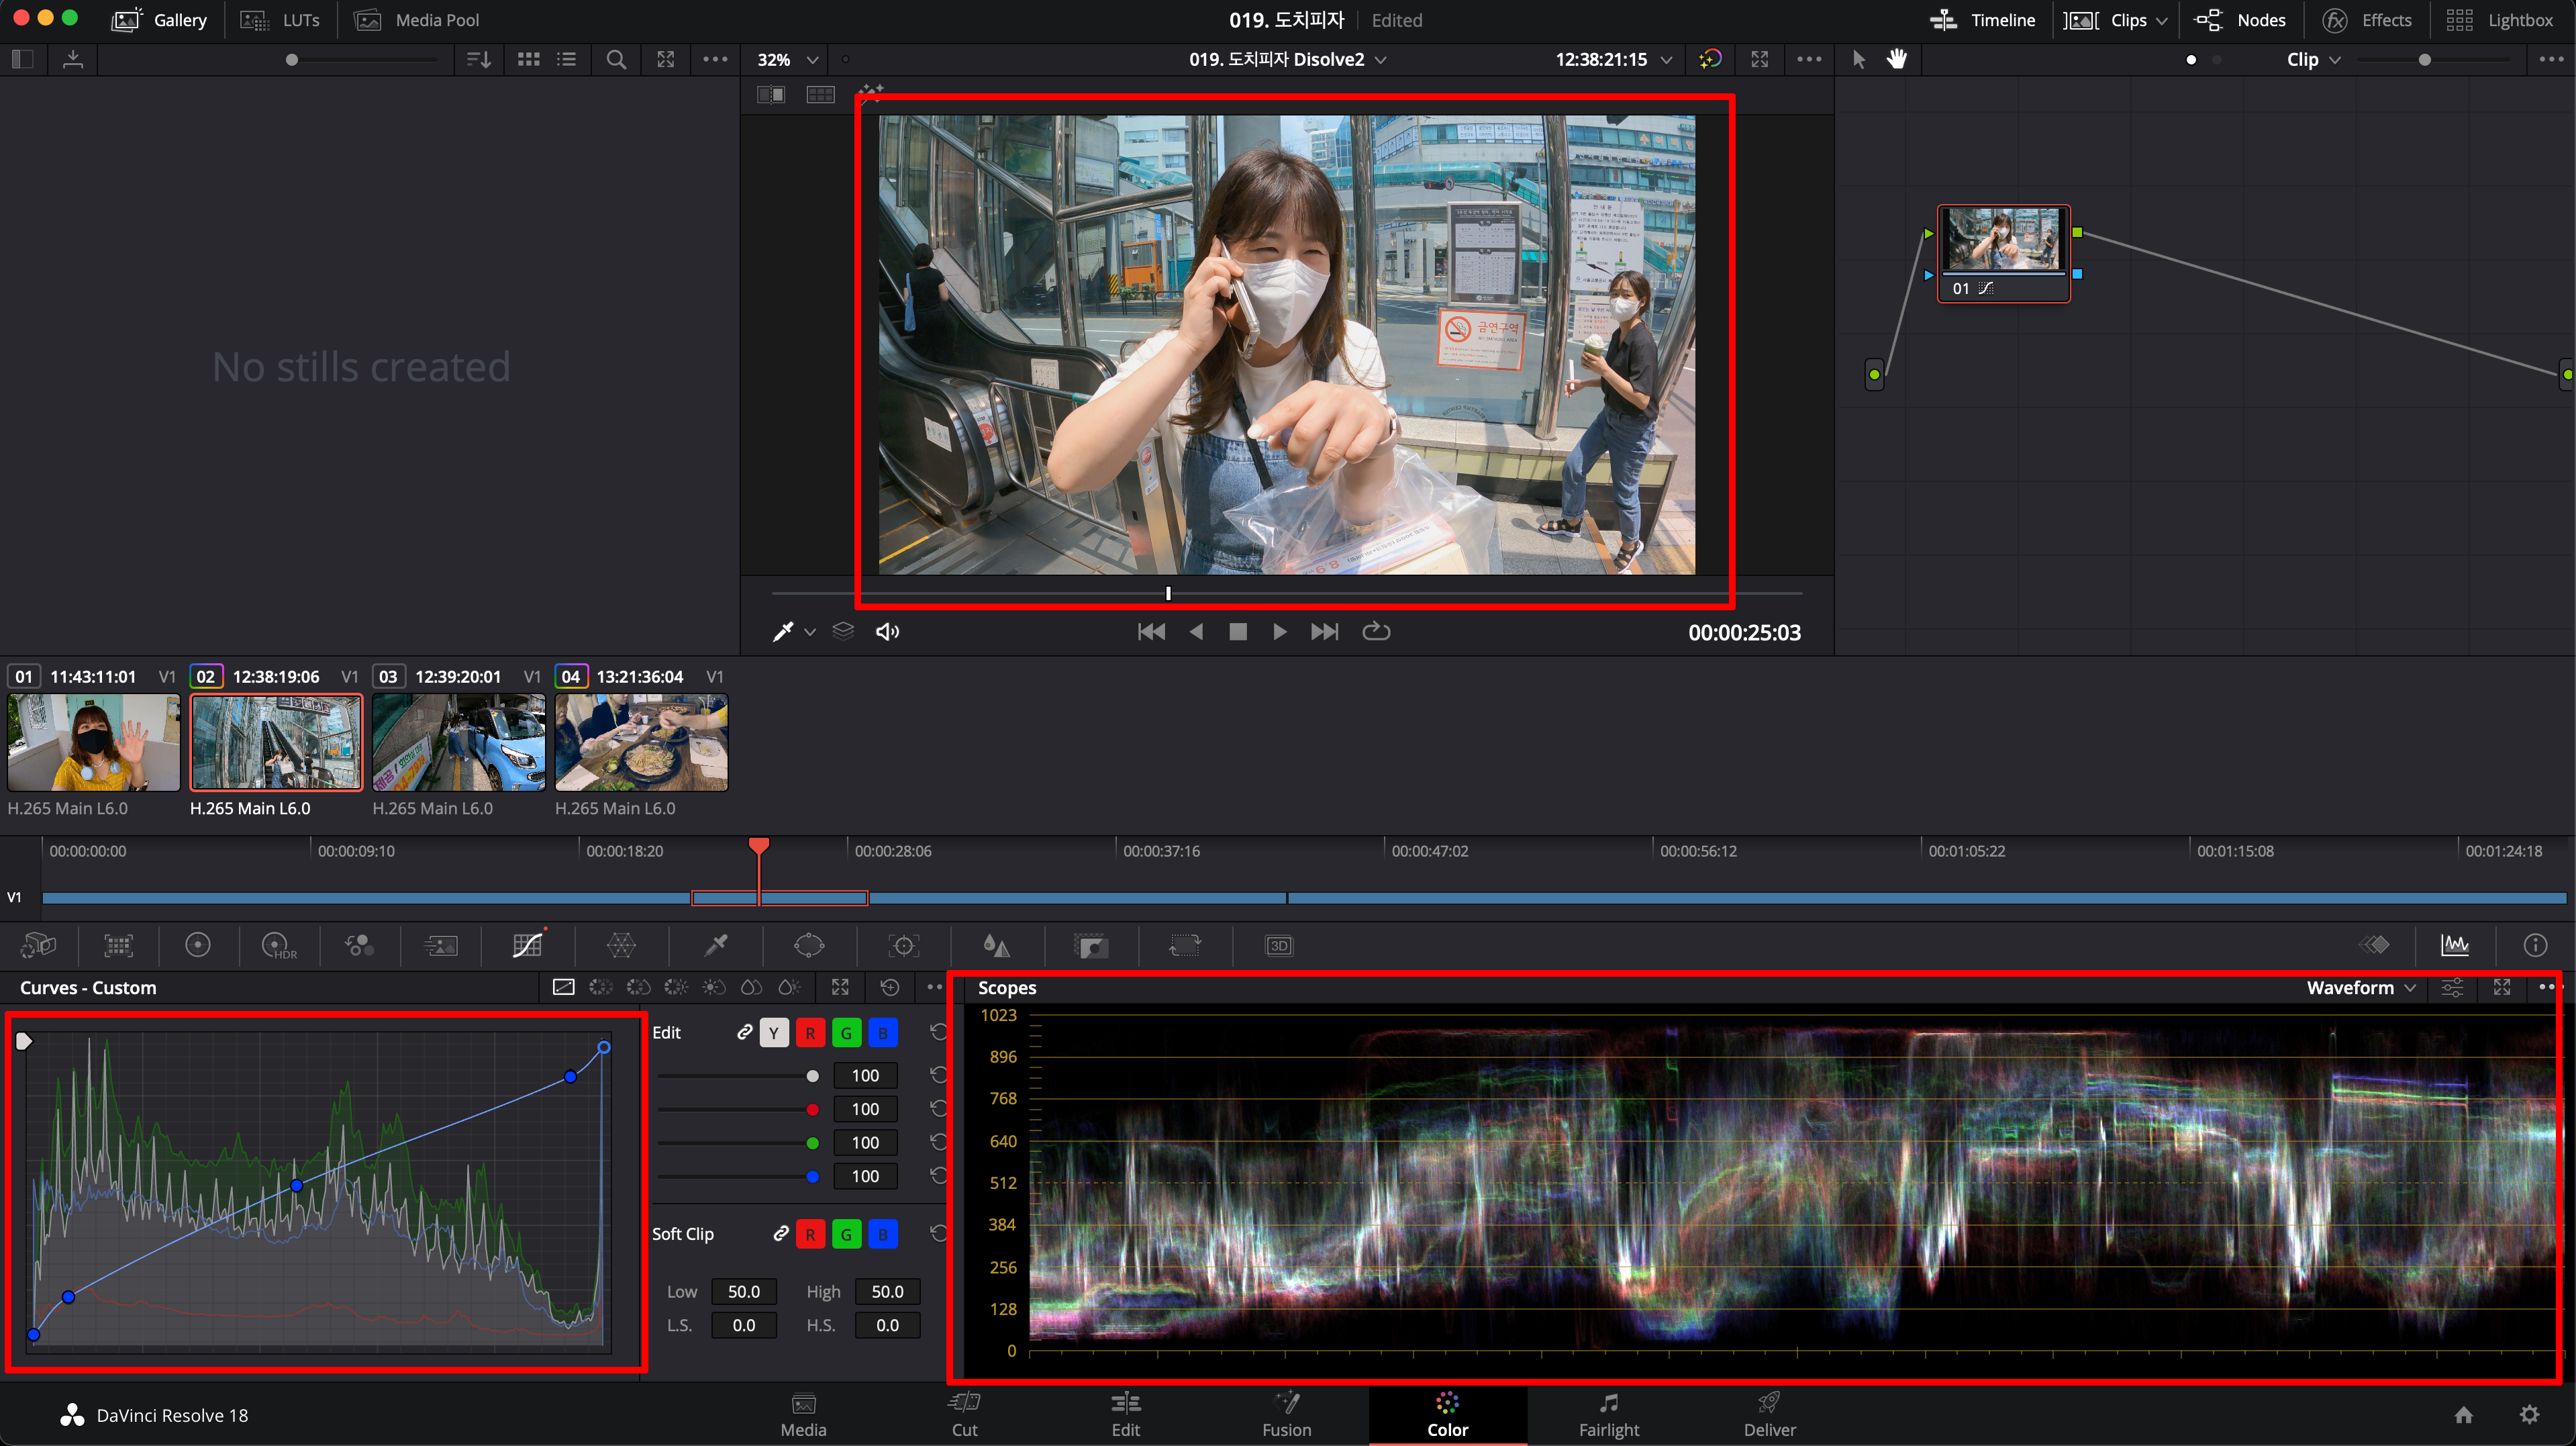The height and width of the screenshot is (1446, 2576).
Task: Switch to the Deliver page
Action: click(1769, 1414)
